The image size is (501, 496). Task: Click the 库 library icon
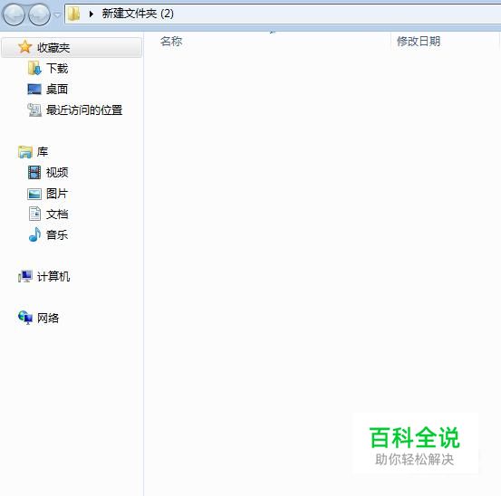tap(25, 152)
